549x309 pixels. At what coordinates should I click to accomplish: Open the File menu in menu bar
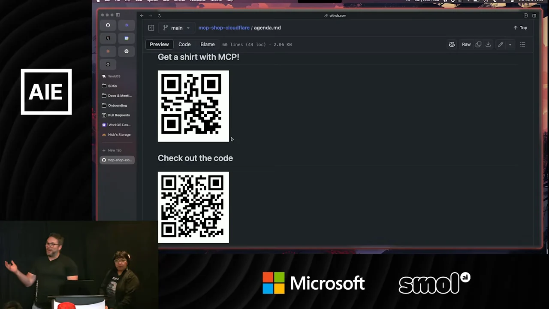pos(117,1)
